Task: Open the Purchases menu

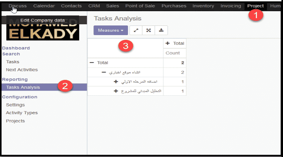Action: click(x=174, y=6)
